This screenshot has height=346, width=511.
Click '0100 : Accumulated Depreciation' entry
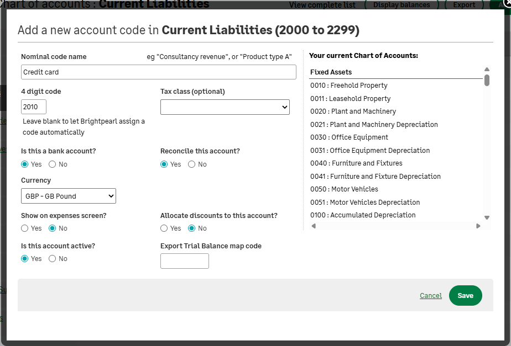coord(363,215)
